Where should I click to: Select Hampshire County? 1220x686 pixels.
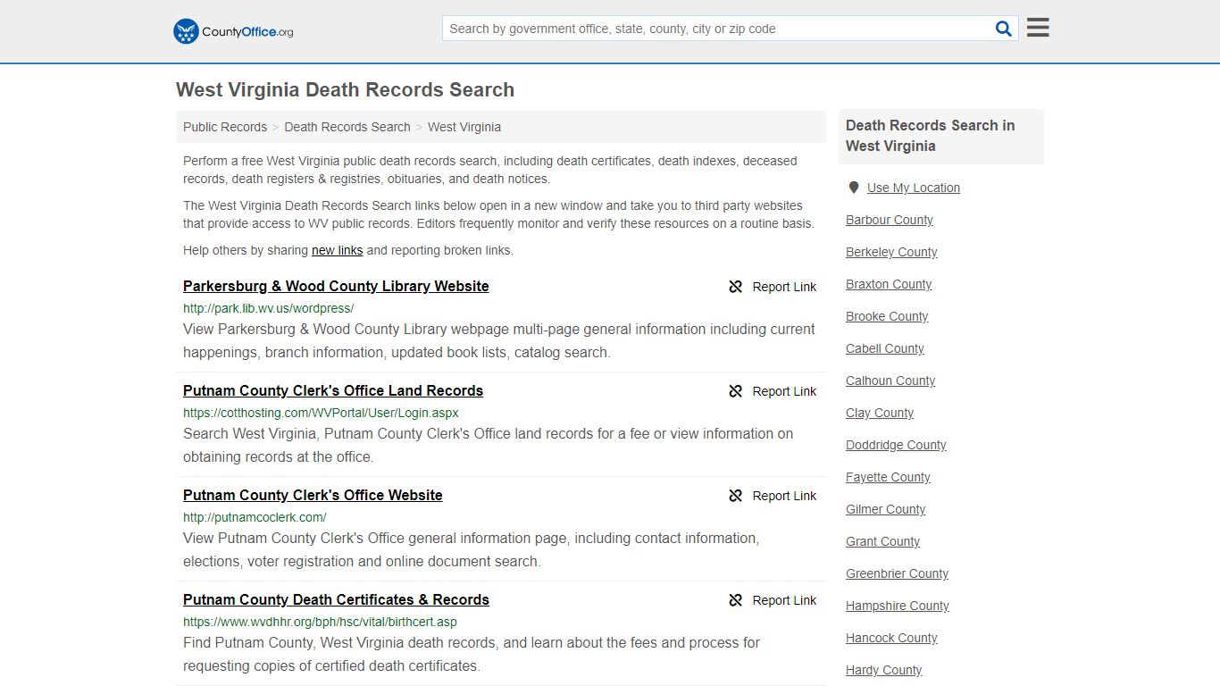[898, 606]
